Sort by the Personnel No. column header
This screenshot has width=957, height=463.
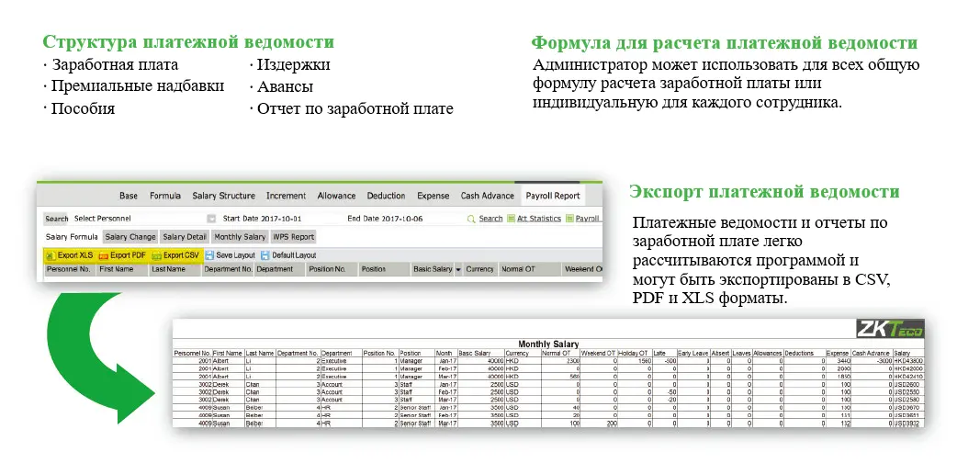68,270
